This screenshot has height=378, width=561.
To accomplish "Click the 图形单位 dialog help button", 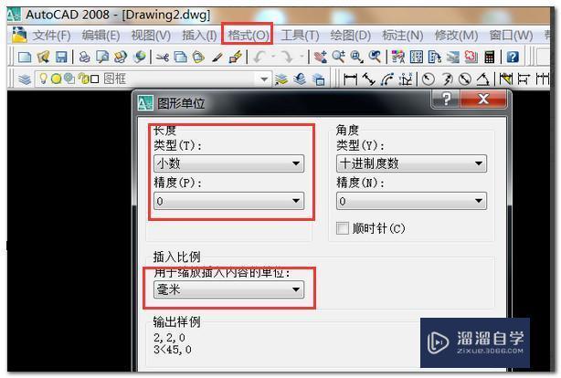I will (x=446, y=99).
